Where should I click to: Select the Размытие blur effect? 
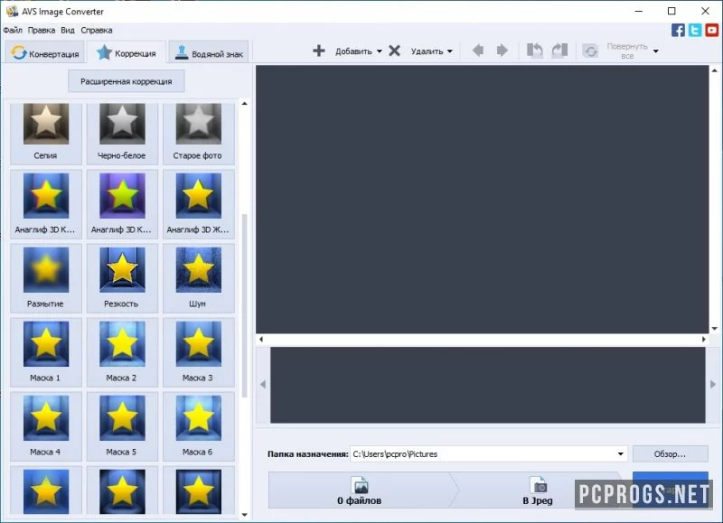tap(46, 278)
